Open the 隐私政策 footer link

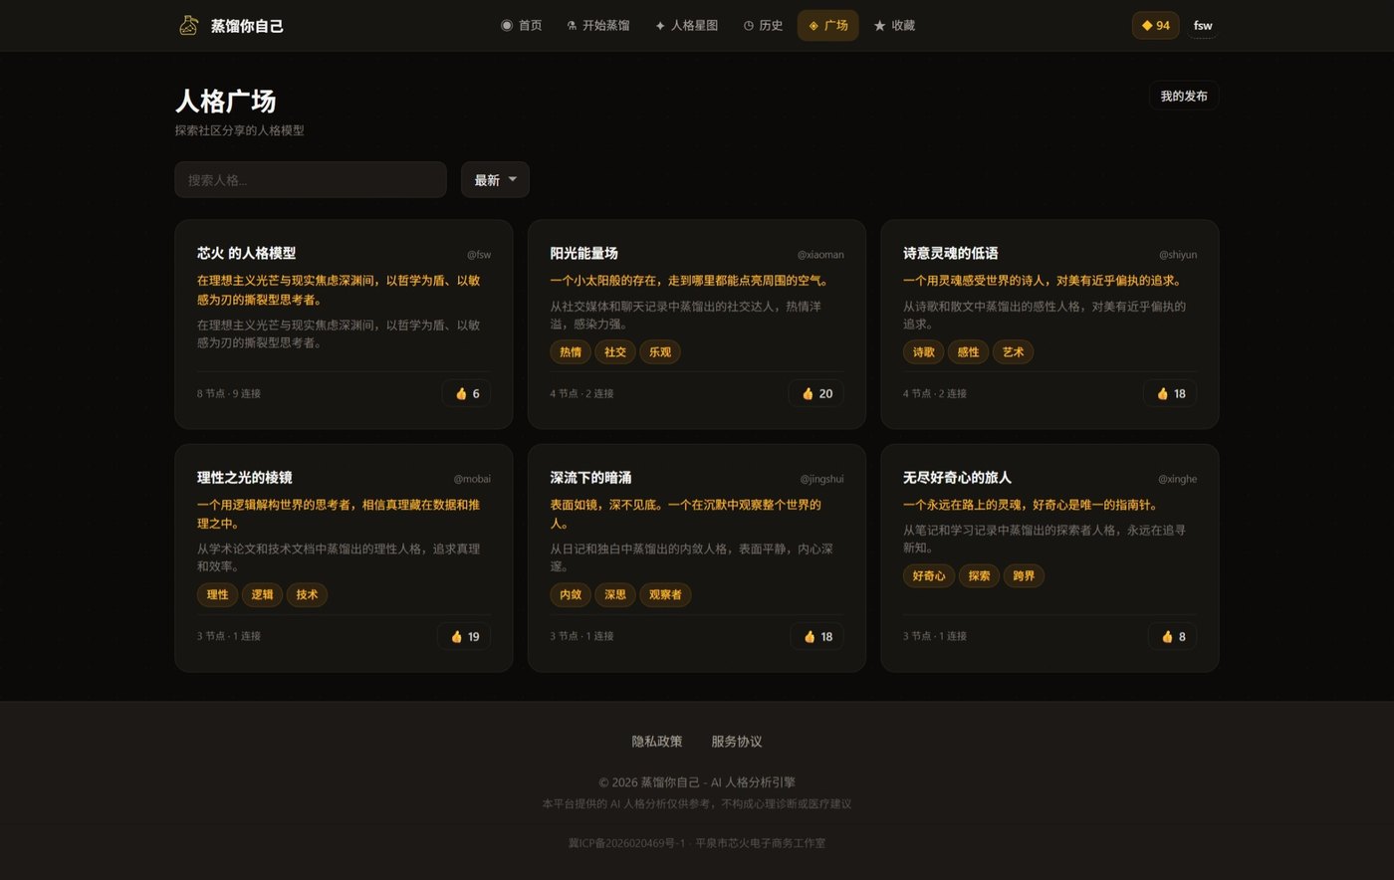pyautogui.click(x=657, y=742)
